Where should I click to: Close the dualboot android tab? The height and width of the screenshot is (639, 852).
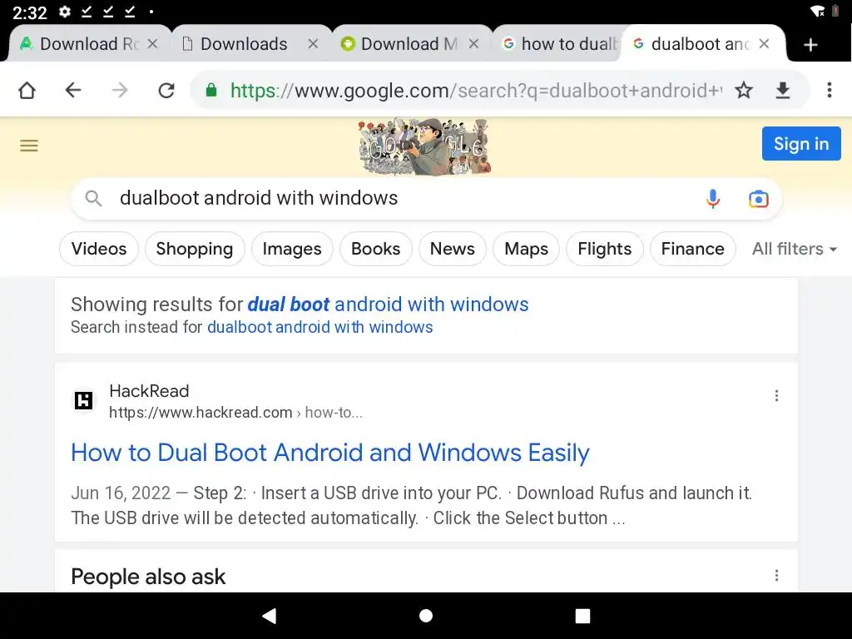click(x=764, y=43)
